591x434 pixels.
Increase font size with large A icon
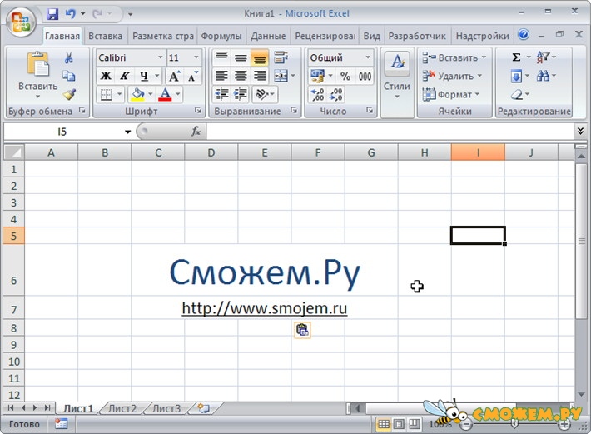tap(174, 76)
